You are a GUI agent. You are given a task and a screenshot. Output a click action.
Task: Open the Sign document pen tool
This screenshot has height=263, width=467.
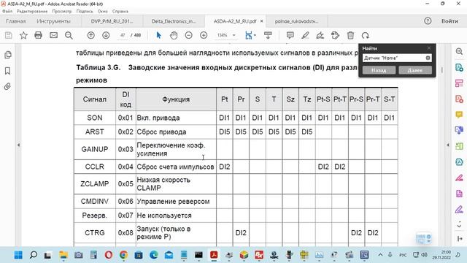(320, 35)
